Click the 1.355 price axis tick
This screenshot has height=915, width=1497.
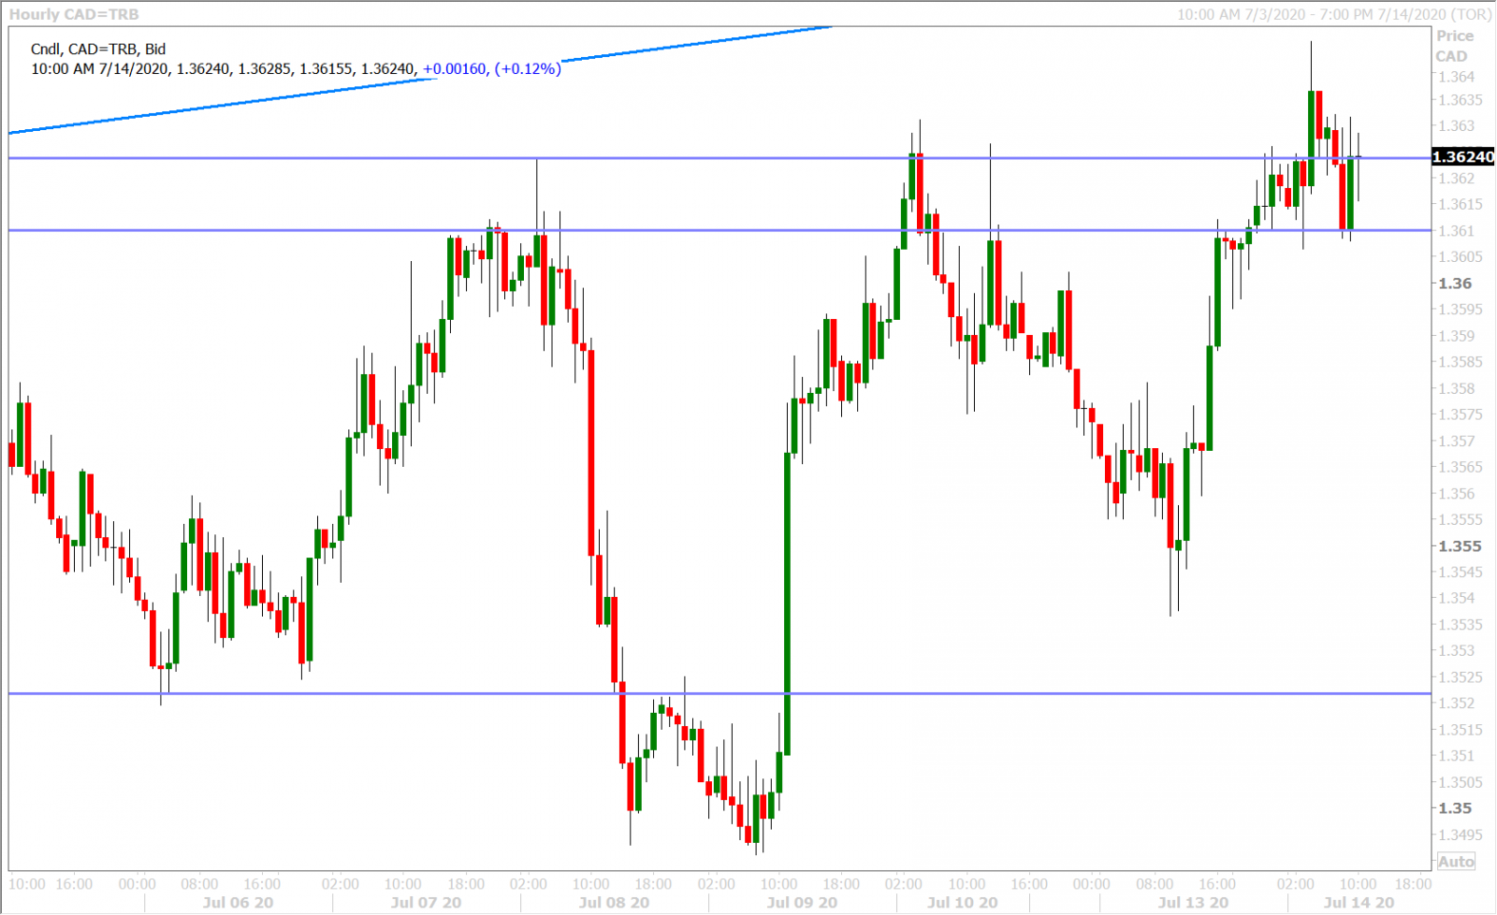click(x=1460, y=546)
